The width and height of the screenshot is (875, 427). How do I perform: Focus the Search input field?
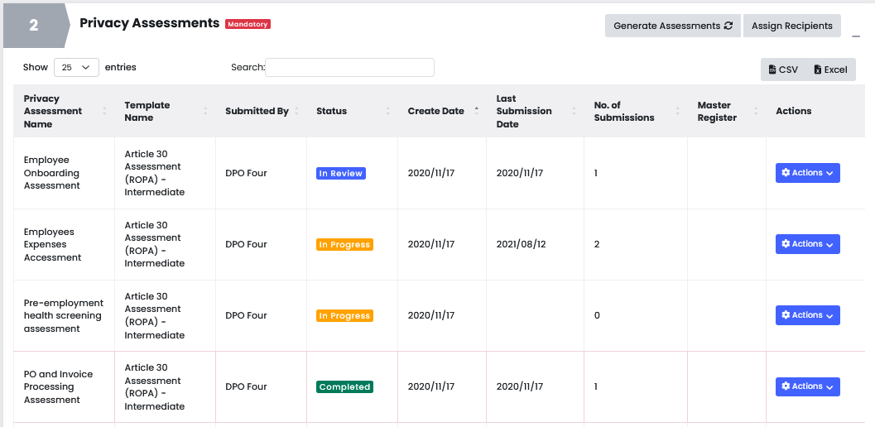349,67
